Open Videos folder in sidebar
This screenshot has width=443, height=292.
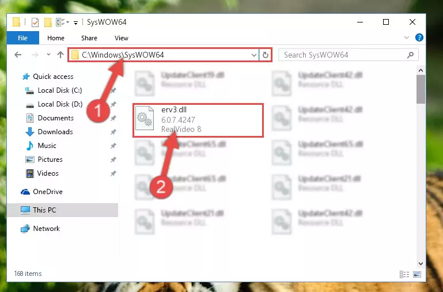click(48, 173)
